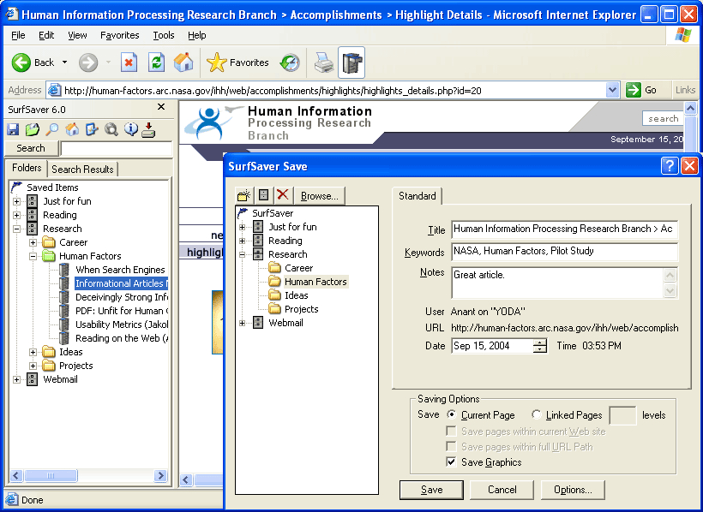This screenshot has height=512, width=703.
Task: Check 'Save pages within full URL Path'
Action: [x=452, y=447]
